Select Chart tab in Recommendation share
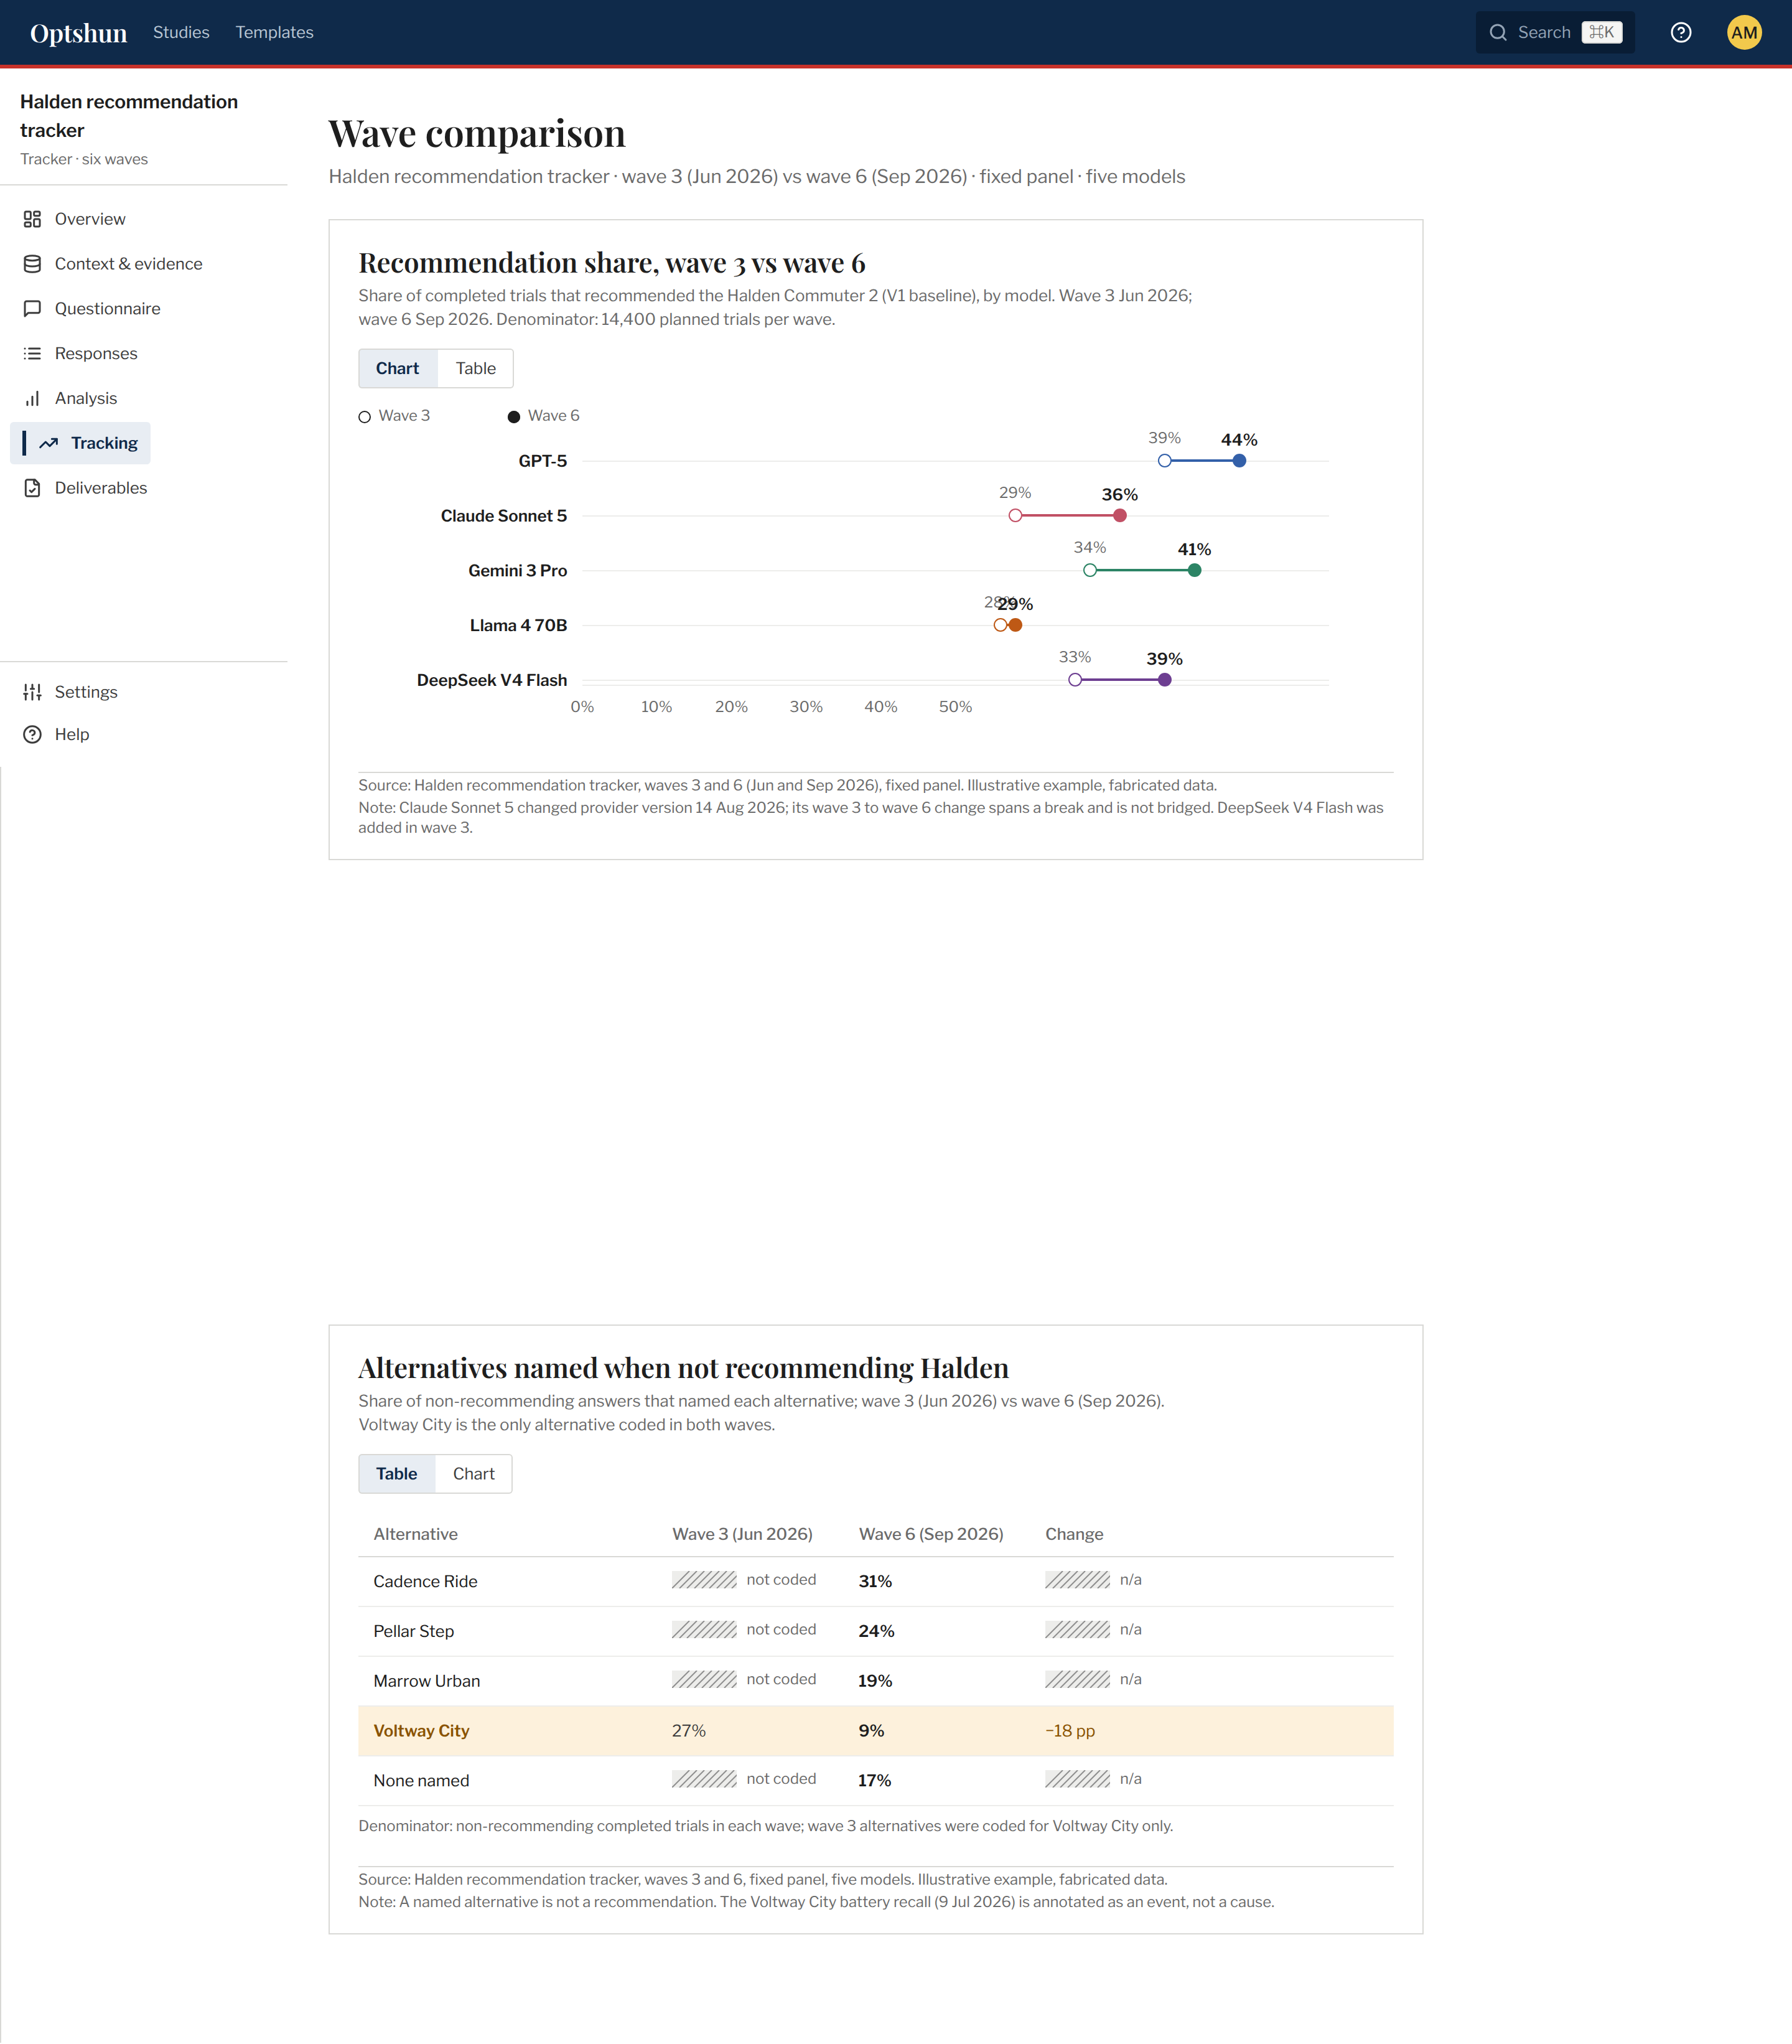This screenshot has width=1792, height=2044. point(398,369)
